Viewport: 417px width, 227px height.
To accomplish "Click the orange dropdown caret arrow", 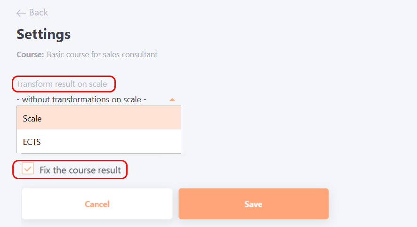I will (x=172, y=99).
